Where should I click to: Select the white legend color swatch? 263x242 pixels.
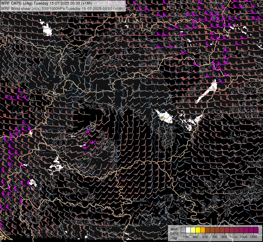tap(188, 230)
